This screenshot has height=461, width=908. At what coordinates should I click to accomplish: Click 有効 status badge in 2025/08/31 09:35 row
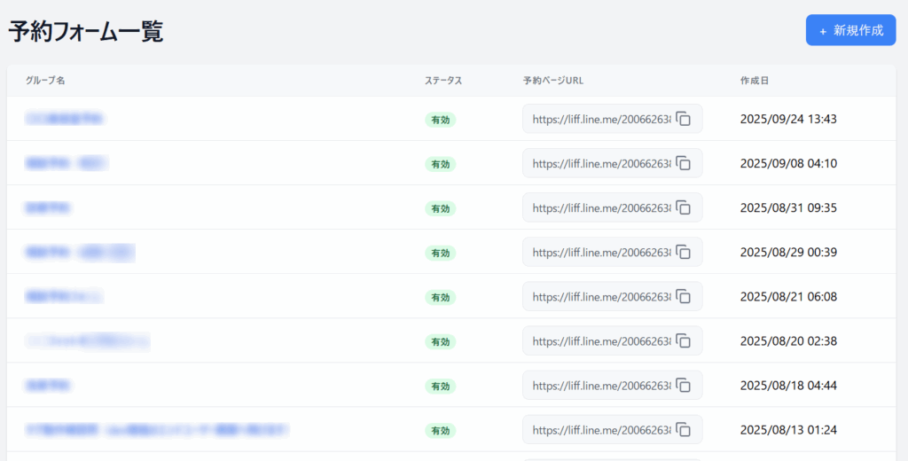440,208
